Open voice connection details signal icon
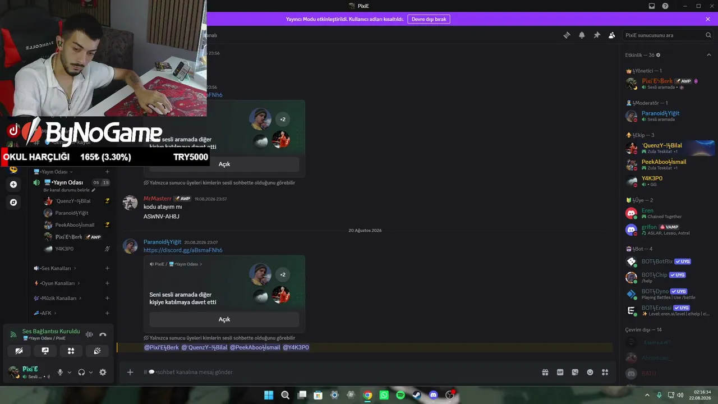 coord(13,334)
